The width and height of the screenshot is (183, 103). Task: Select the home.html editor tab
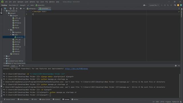tap(45, 9)
